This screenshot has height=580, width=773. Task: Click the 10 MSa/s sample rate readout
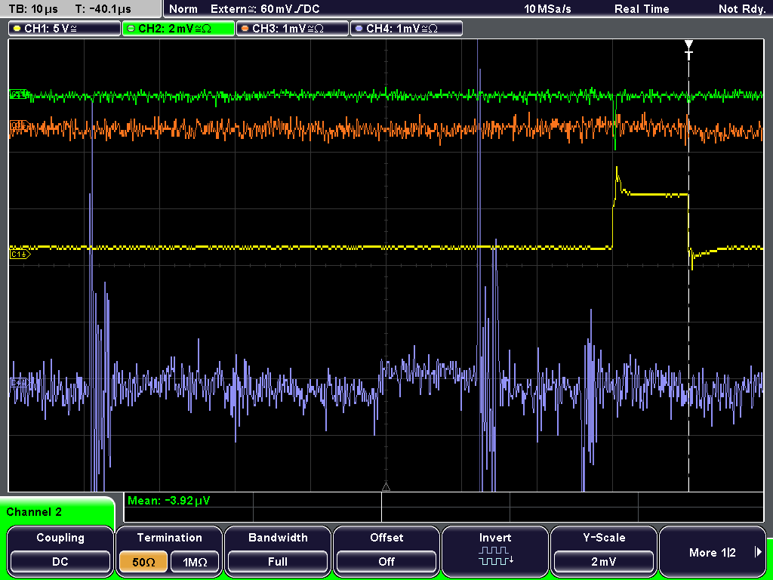pos(548,9)
